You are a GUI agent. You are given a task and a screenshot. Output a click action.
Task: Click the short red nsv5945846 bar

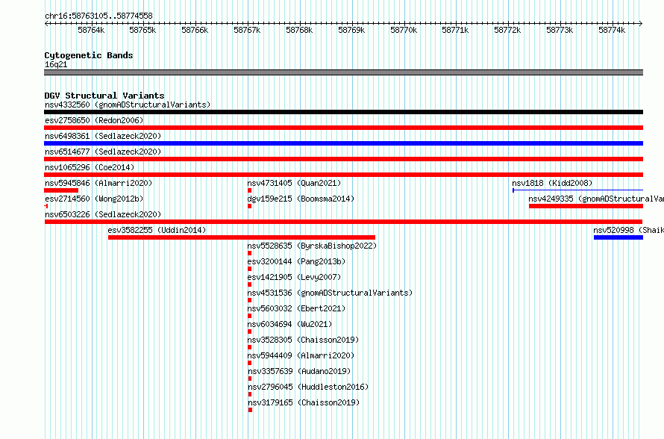click(x=61, y=190)
